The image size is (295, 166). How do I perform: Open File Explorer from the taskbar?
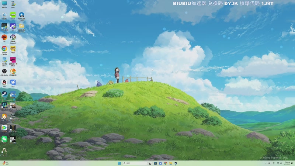tap(171, 163)
